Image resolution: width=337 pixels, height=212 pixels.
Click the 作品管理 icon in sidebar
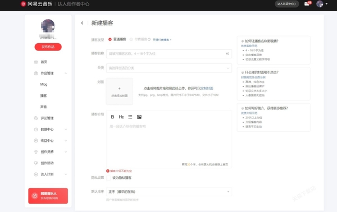click(36, 73)
